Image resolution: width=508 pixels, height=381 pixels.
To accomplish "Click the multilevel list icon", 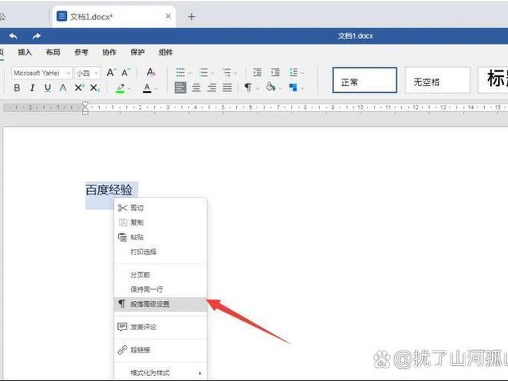I will tap(227, 72).
